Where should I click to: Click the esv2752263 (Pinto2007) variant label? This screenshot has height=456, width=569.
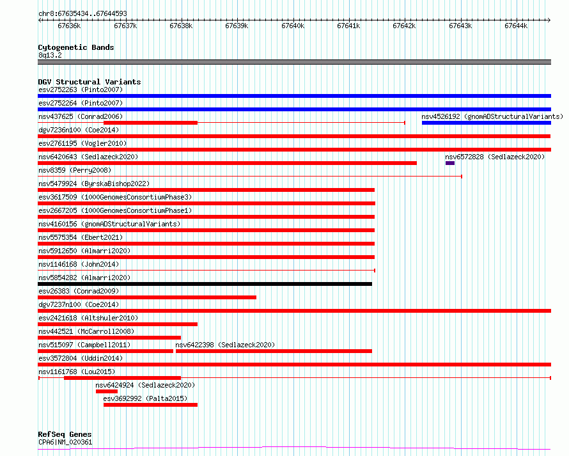click(81, 90)
